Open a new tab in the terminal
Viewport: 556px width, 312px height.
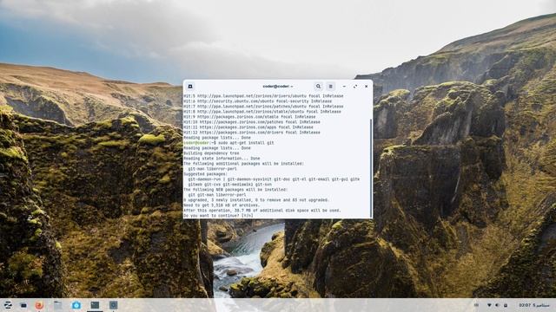[190, 87]
